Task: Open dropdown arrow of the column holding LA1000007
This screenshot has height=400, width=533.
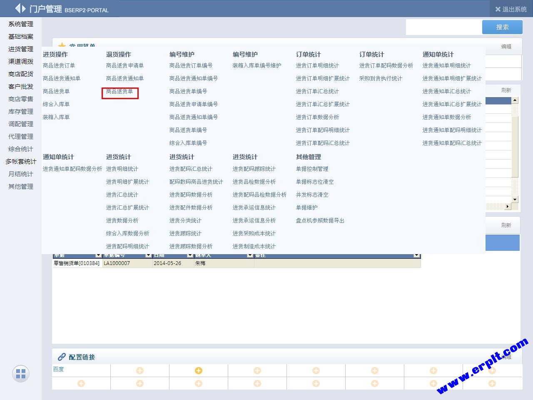Action: pos(148,255)
